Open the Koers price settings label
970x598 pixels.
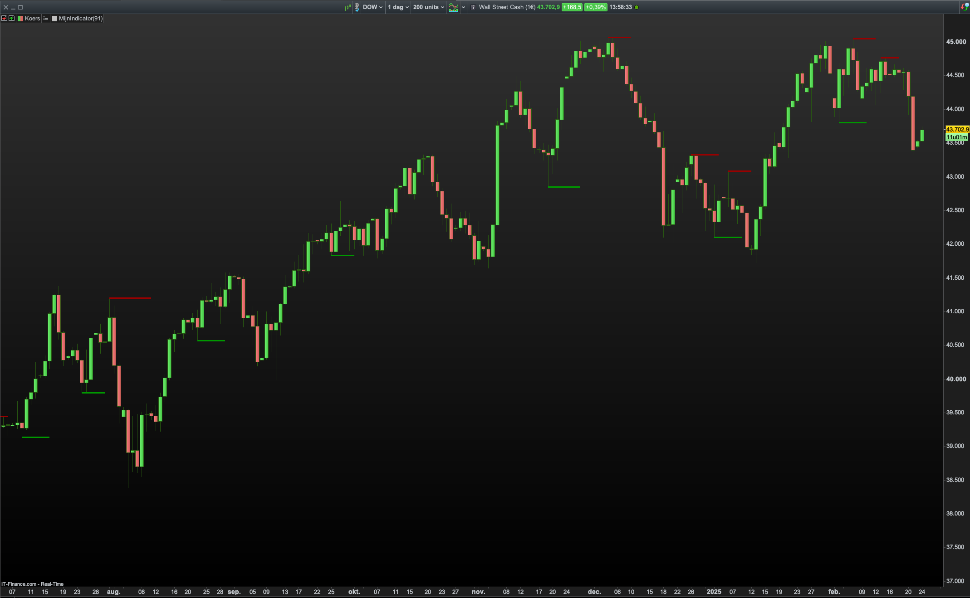pyautogui.click(x=32, y=19)
